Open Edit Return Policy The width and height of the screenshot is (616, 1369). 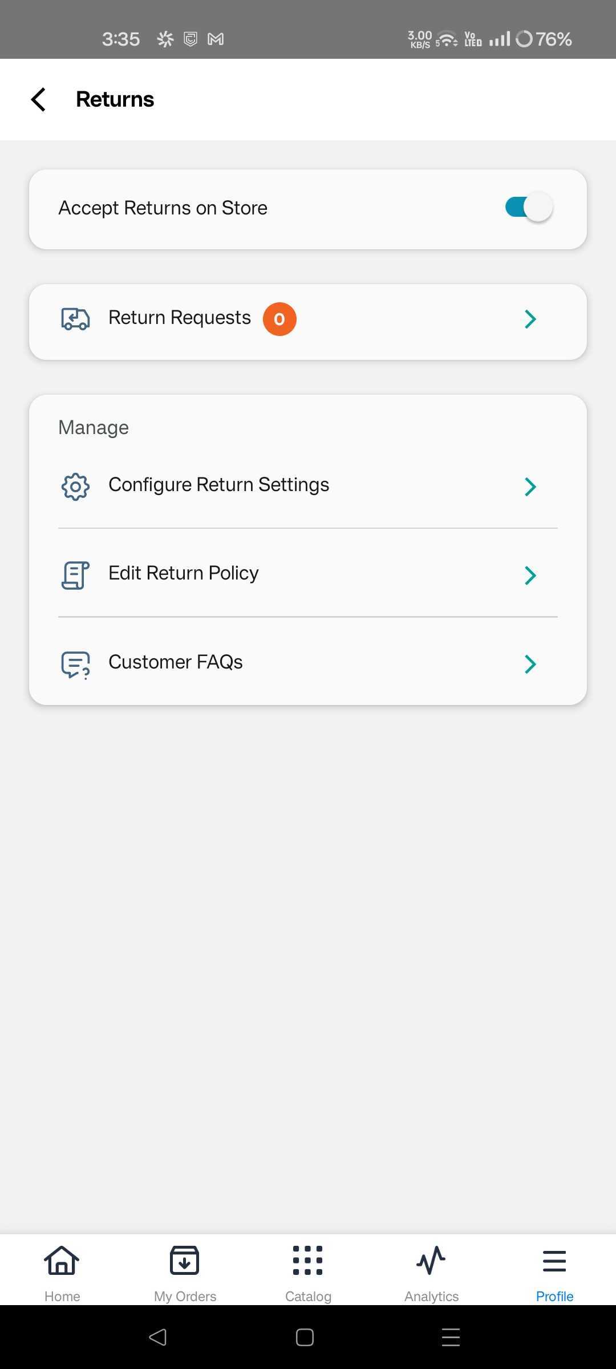[183, 573]
